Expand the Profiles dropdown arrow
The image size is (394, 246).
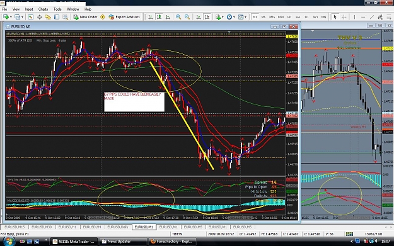pyautogui.click(x=22, y=17)
